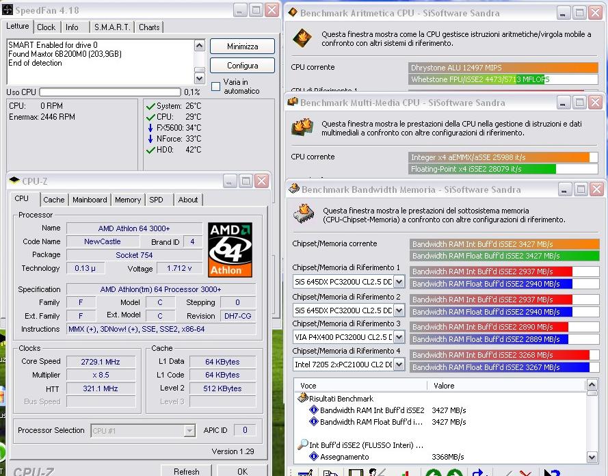This screenshot has width=608, height=476.
Task: Click the blue curved arrow icon in Sandra toolbar
Action: pyautogui.click(x=479, y=473)
